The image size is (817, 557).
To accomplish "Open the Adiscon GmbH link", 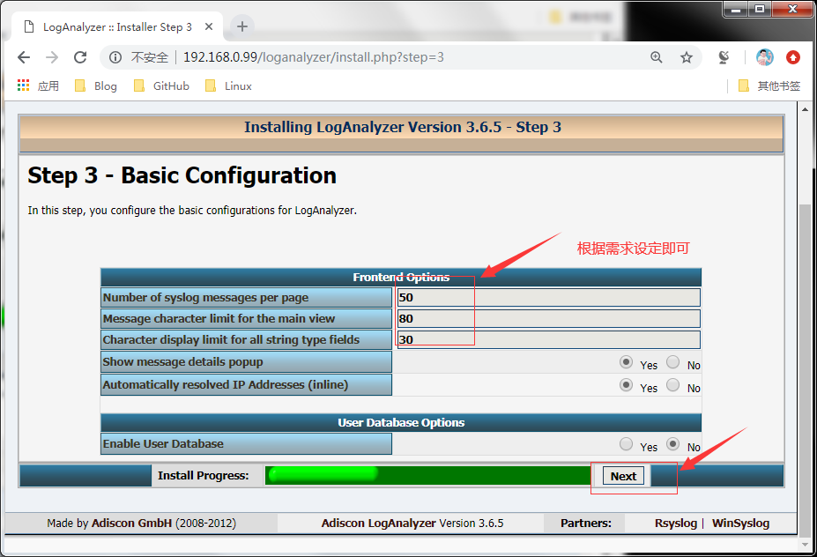I will pos(131,524).
